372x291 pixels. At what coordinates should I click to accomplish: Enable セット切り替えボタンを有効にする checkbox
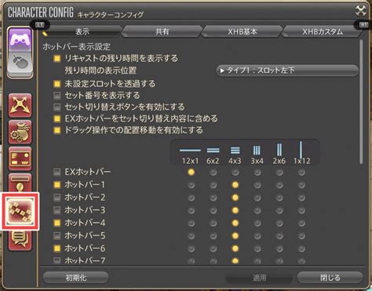(x=57, y=107)
